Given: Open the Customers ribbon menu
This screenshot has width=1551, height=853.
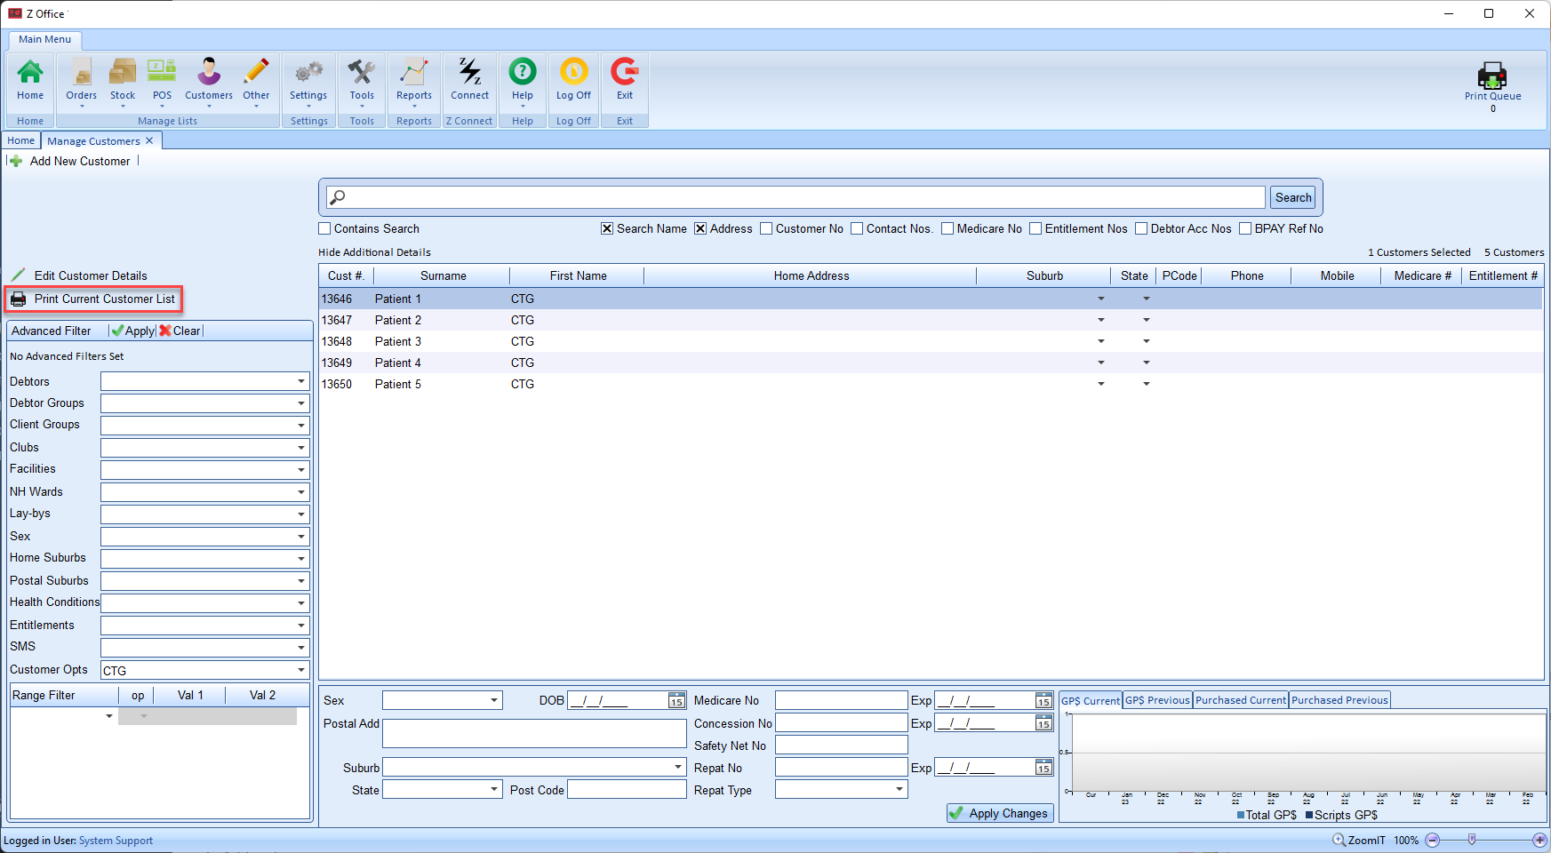Looking at the screenshot, I should pos(209,73).
